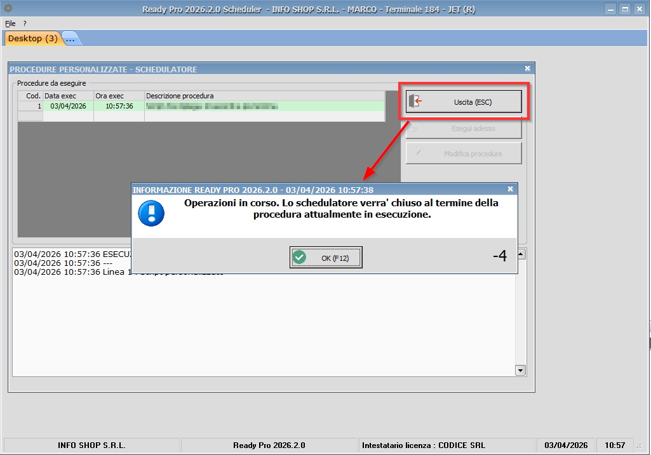
Task: Click the -4 countdown in dialog
Action: pyautogui.click(x=500, y=256)
